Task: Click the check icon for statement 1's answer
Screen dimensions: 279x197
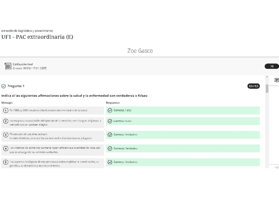Action: pyautogui.click(x=110, y=110)
